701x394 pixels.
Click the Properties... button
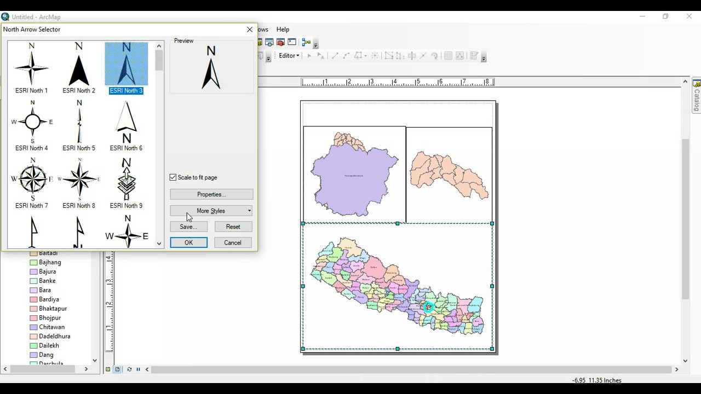coord(211,194)
